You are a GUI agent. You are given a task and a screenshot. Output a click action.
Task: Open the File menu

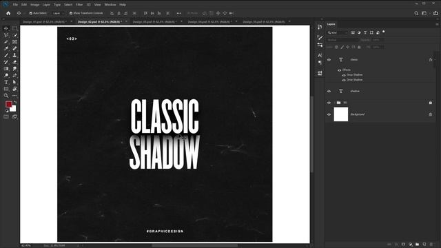[15, 5]
